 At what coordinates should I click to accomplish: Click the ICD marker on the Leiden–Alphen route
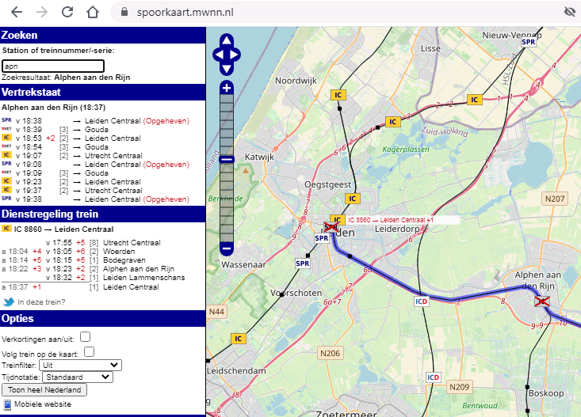pyautogui.click(x=422, y=301)
